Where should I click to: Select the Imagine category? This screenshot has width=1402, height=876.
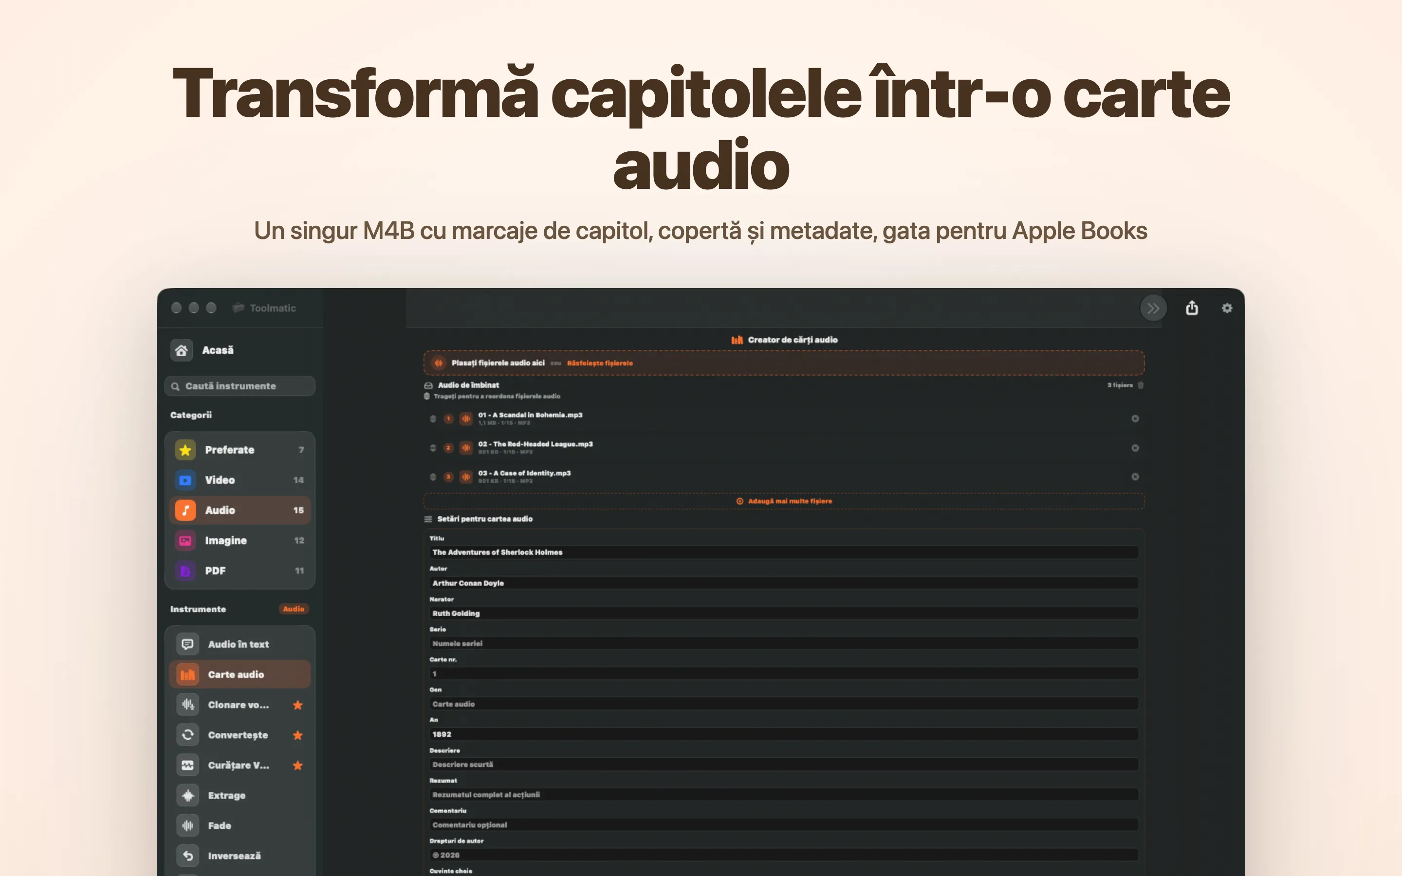(x=240, y=540)
